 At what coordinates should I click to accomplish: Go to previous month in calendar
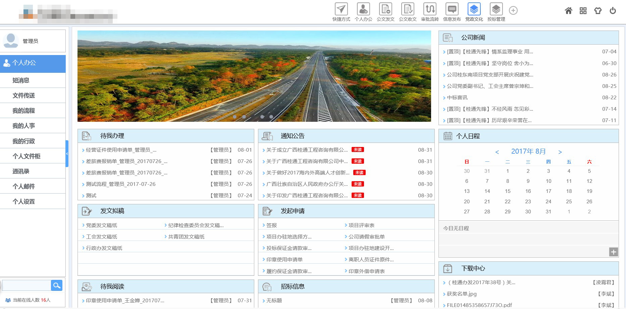(497, 152)
